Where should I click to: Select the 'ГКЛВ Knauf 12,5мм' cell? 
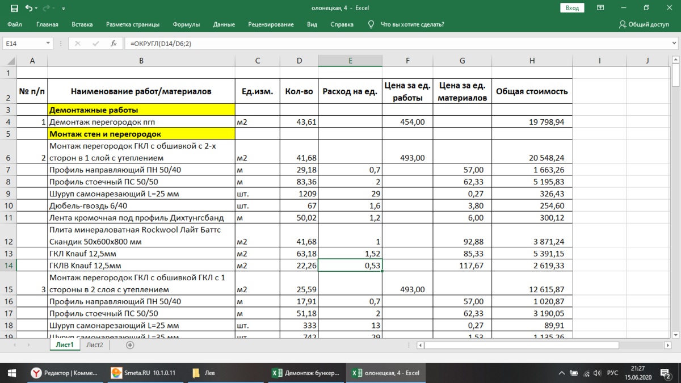click(x=141, y=265)
